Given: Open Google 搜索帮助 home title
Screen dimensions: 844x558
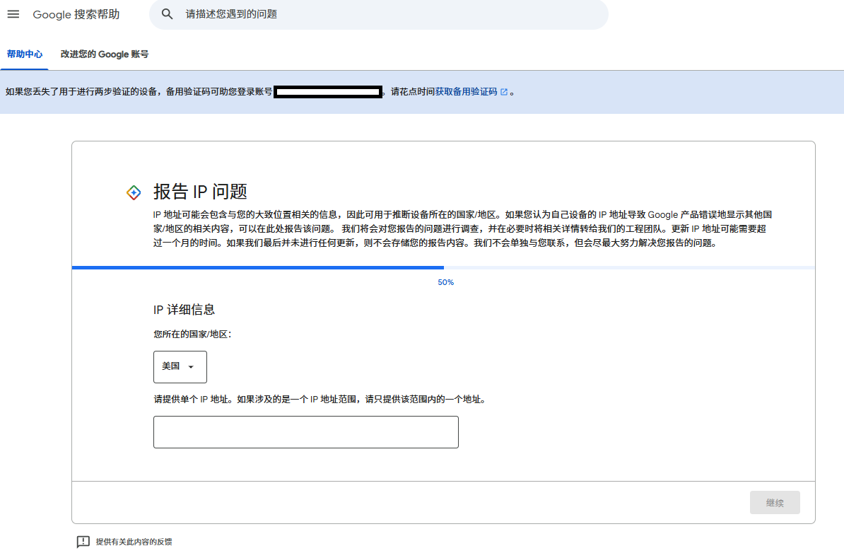Looking at the screenshot, I should click(76, 15).
